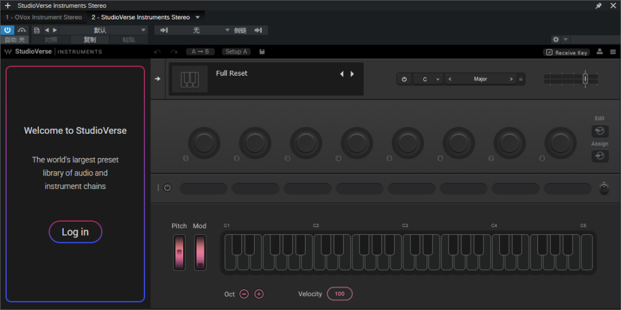
Task: Open the Full Reset preset name
Action: (232, 73)
